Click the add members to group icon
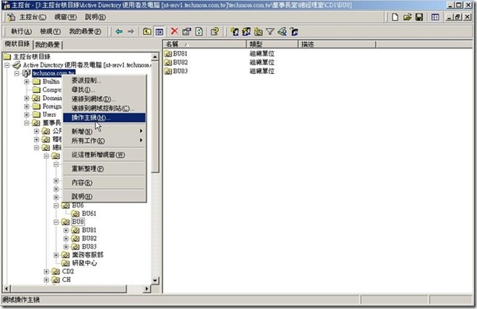 click(294, 32)
